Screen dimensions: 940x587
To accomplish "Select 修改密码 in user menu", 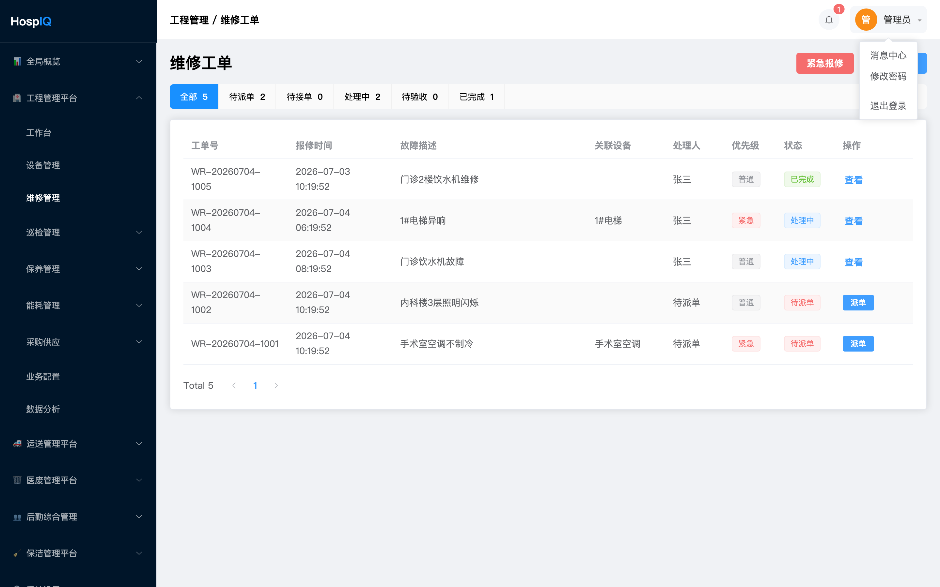I will pyautogui.click(x=888, y=76).
